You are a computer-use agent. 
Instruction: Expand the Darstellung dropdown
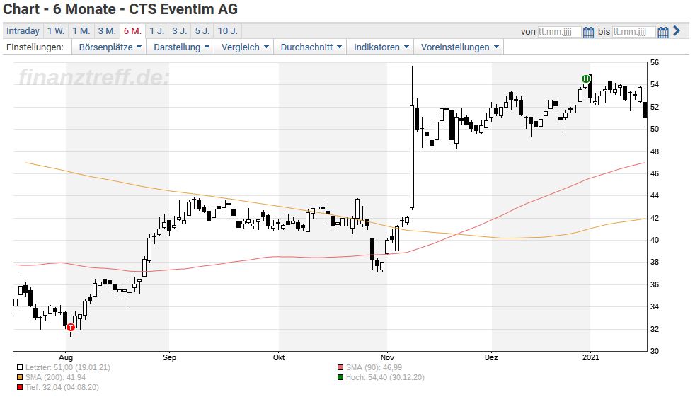(x=181, y=47)
